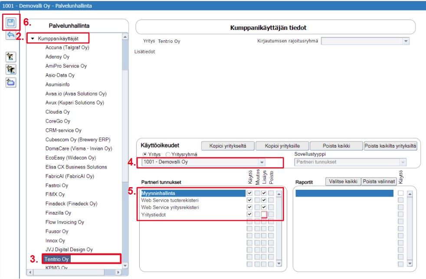Toggle Lisäys checkbox for Web Service tuoterekisteri

(x=264, y=200)
